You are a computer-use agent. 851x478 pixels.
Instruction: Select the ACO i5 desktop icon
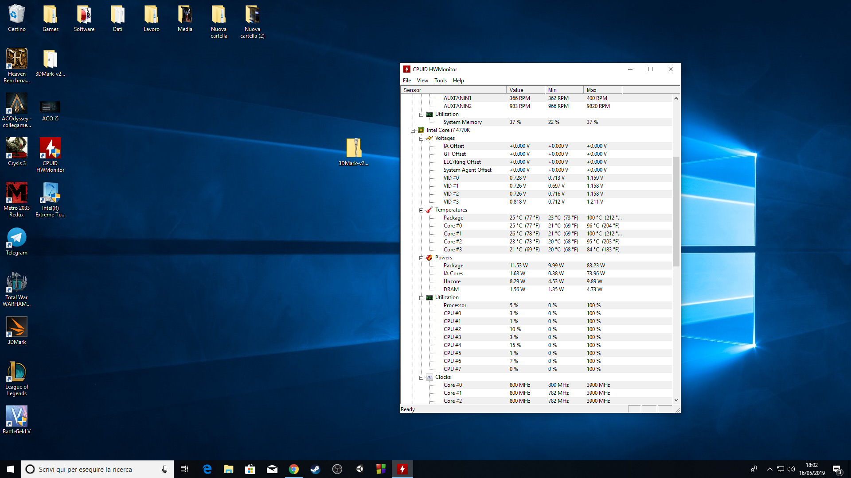(x=50, y=110)
